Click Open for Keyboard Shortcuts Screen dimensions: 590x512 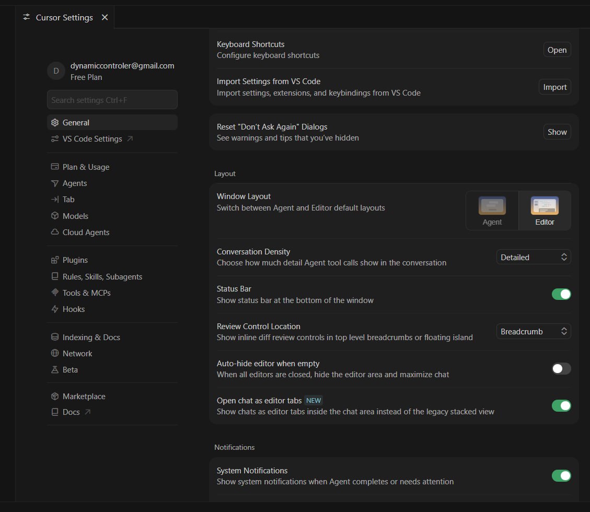(x=557, y=50)
